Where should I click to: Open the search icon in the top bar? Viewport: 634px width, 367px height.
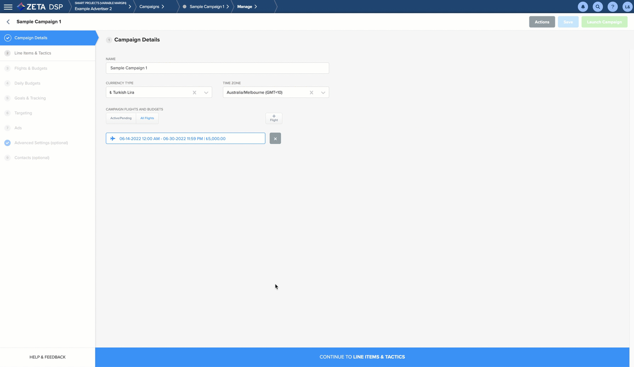click(597, 7)
